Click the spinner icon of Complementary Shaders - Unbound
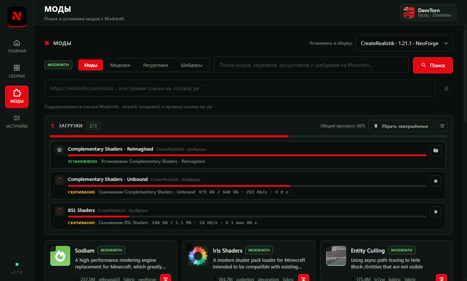 tap(59, 180)
